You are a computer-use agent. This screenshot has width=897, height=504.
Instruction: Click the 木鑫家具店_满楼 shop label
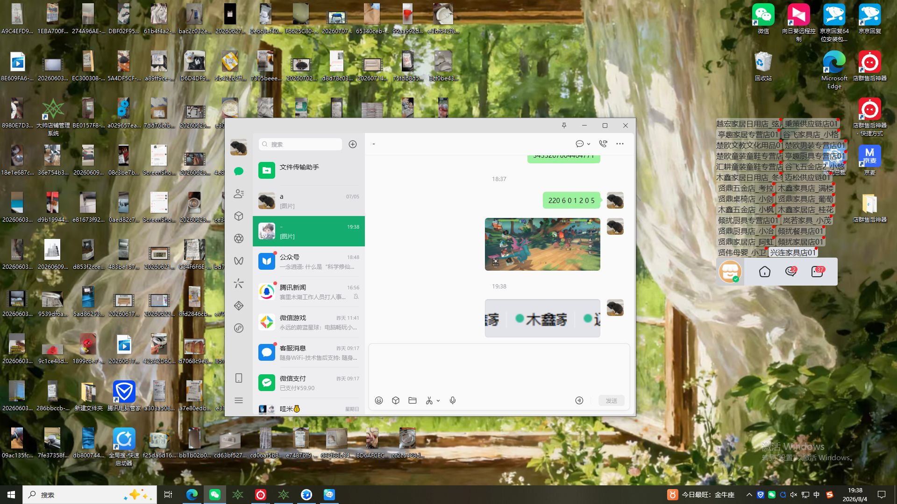tap(805, 188)
